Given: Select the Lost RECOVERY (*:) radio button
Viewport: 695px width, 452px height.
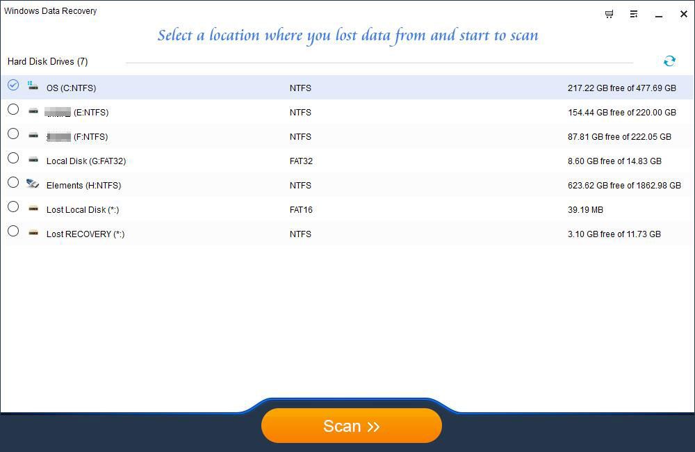Looking at the screenshot, I should (13, 231).
